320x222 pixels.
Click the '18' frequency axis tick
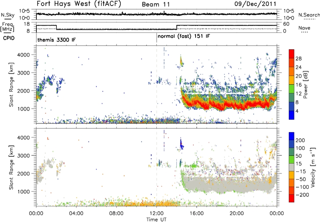[27, 24]
